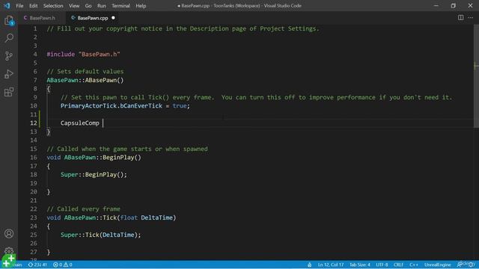Open the Search view

(x=9, y=38)
